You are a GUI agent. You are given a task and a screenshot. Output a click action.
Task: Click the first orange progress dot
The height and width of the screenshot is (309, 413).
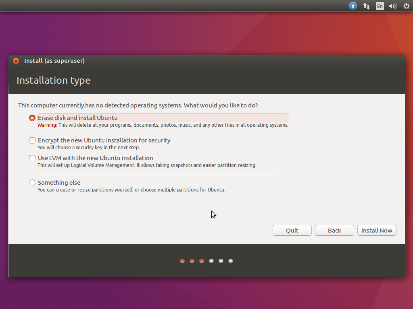182,261
